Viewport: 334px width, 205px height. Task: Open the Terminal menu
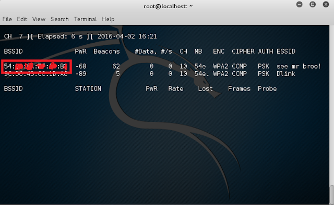coord(85,19)
